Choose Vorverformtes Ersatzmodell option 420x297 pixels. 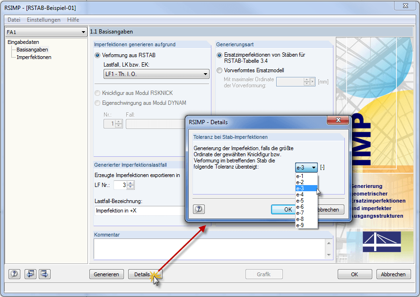click(219, 70)
